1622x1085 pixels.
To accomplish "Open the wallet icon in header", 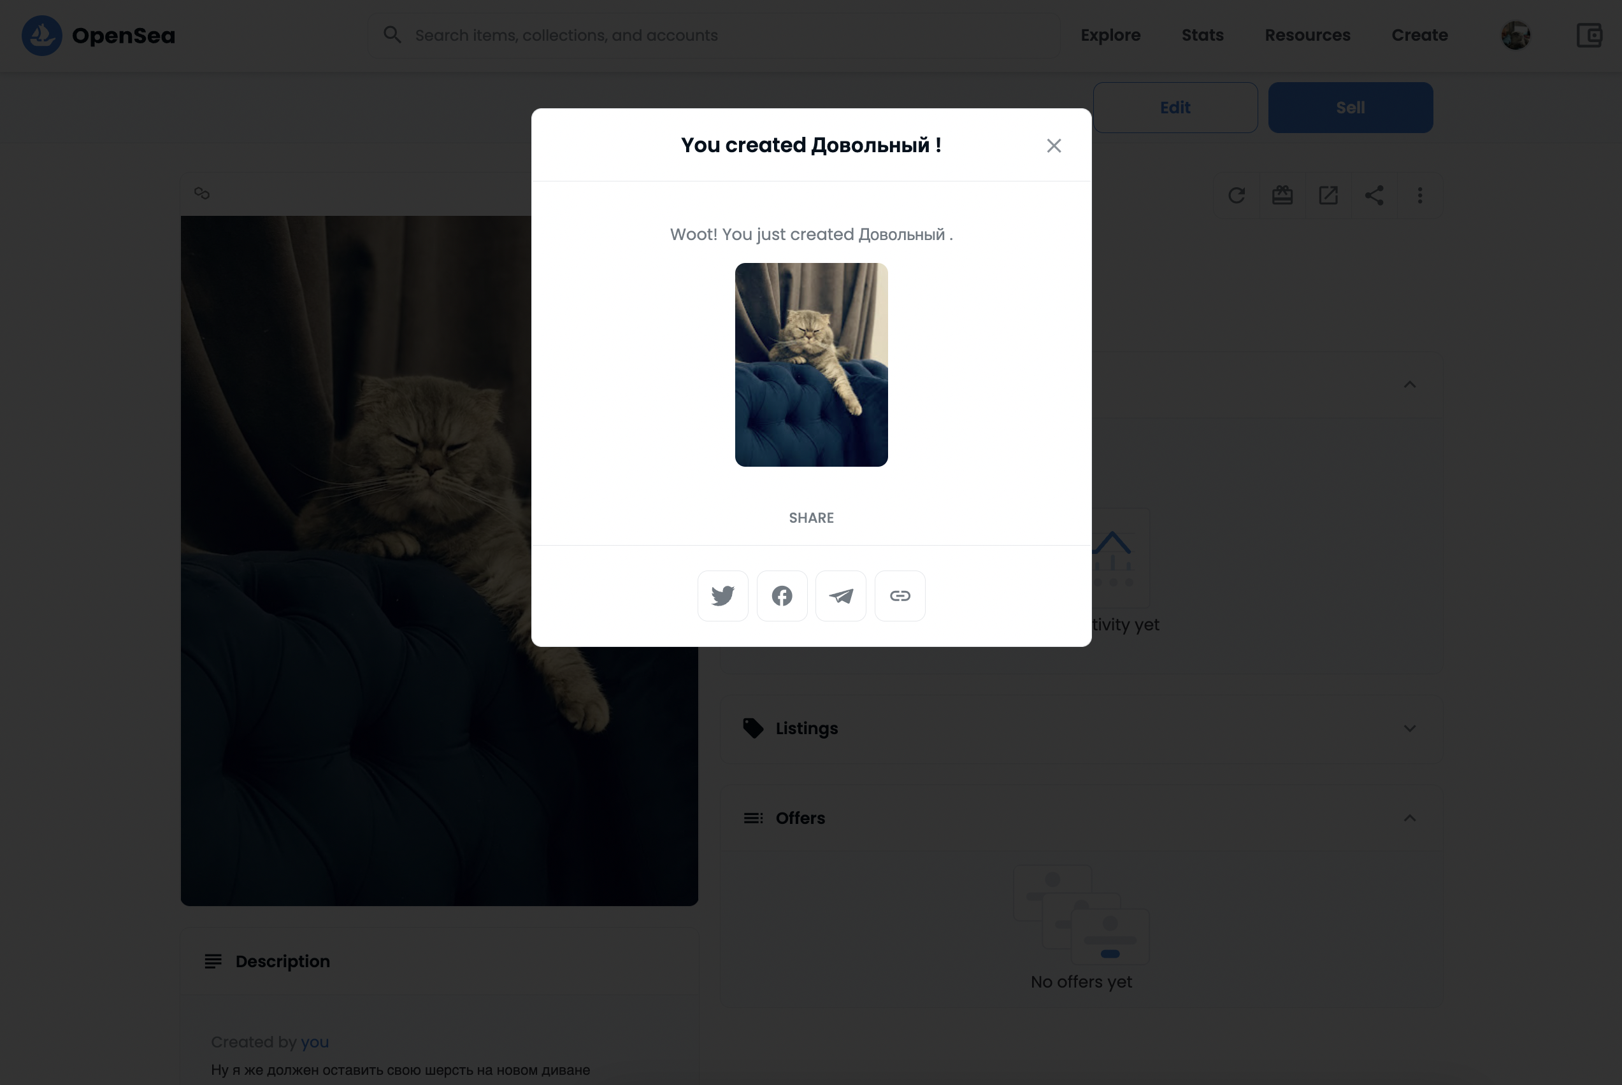I will 1589,35.
